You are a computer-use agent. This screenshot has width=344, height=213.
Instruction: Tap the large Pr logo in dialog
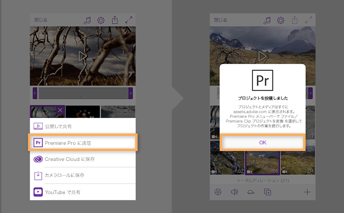pos(262,80)
